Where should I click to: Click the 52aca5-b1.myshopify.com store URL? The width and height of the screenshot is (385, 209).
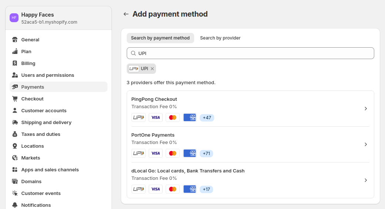point(49,22)
